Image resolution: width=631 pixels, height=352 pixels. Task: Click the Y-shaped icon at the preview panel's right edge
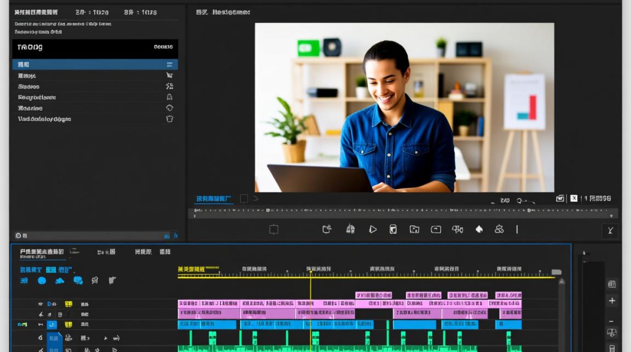610,230
